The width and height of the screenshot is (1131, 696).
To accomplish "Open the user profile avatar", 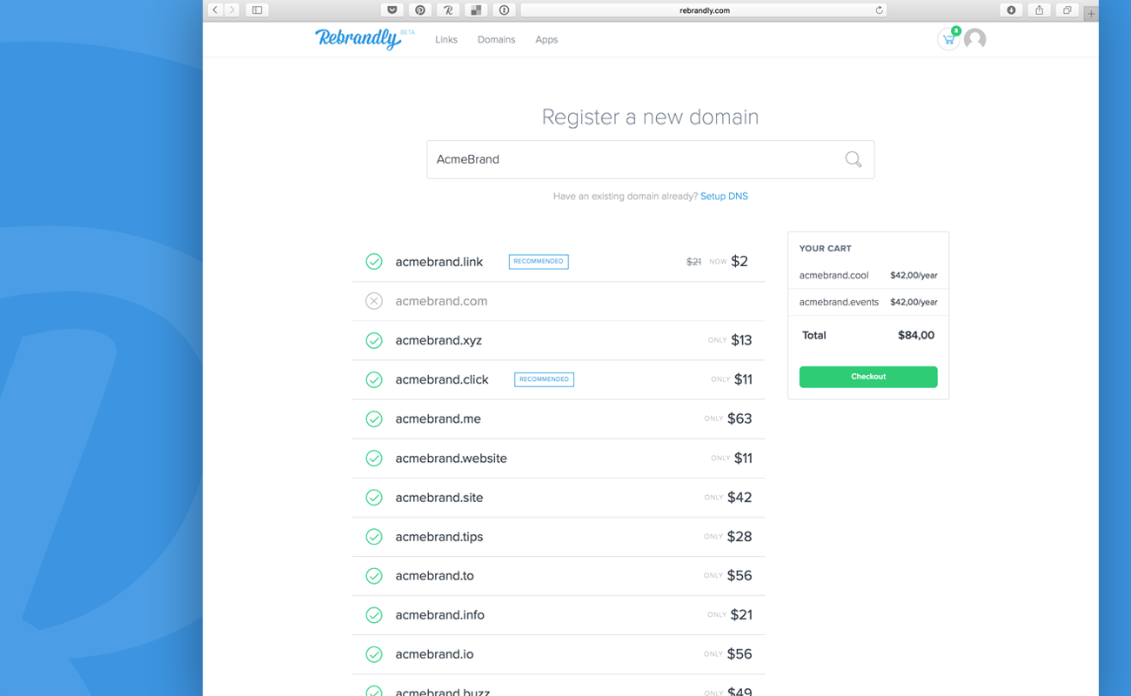I will [975, 39].
